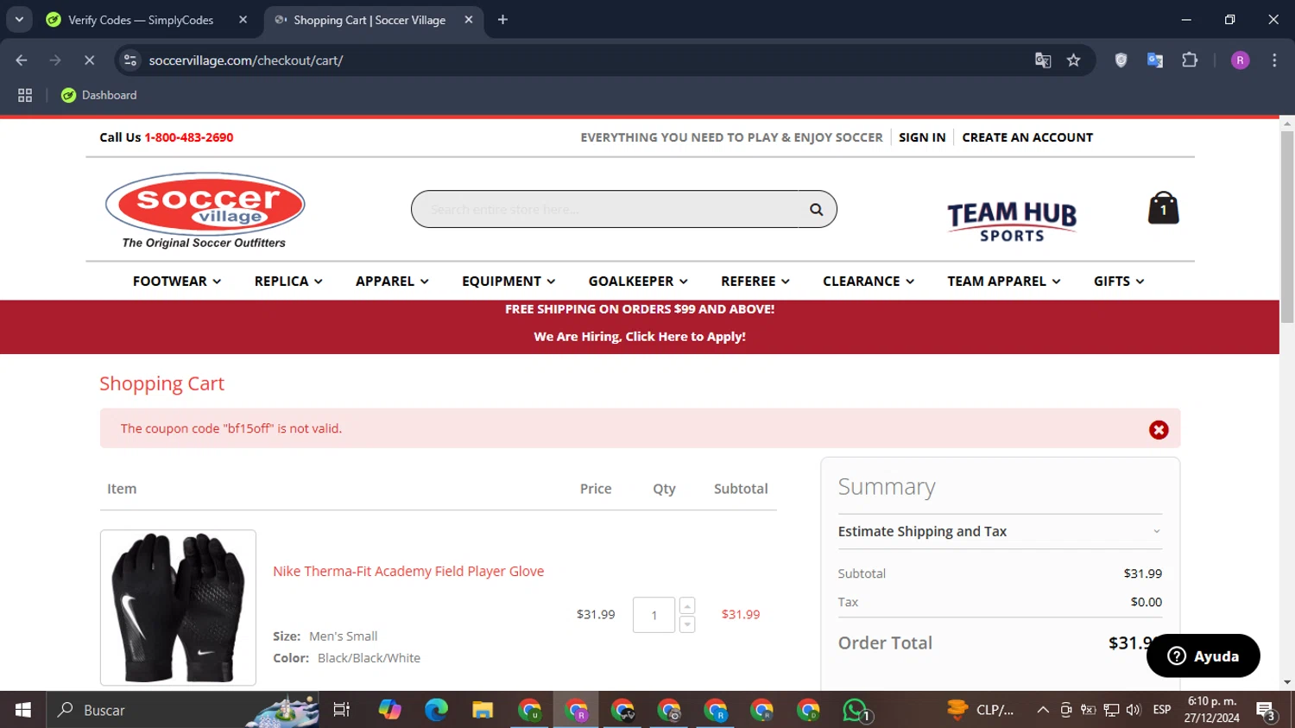The height and width of the screenshot is (728, 1295).
Task: Open the Chrome profile avatar
Action: pos(1240,60)
